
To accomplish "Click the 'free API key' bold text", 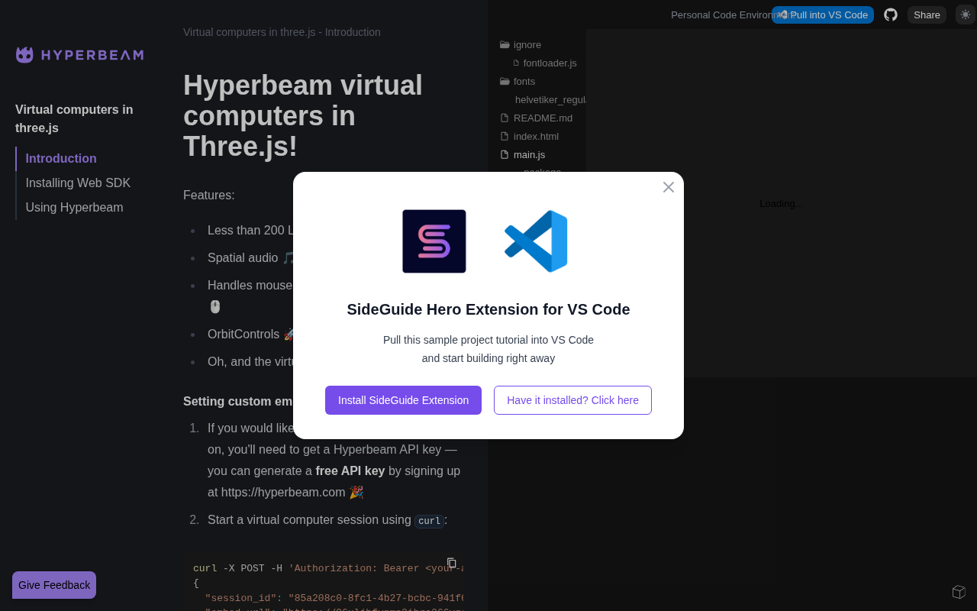I will [350, 470].
